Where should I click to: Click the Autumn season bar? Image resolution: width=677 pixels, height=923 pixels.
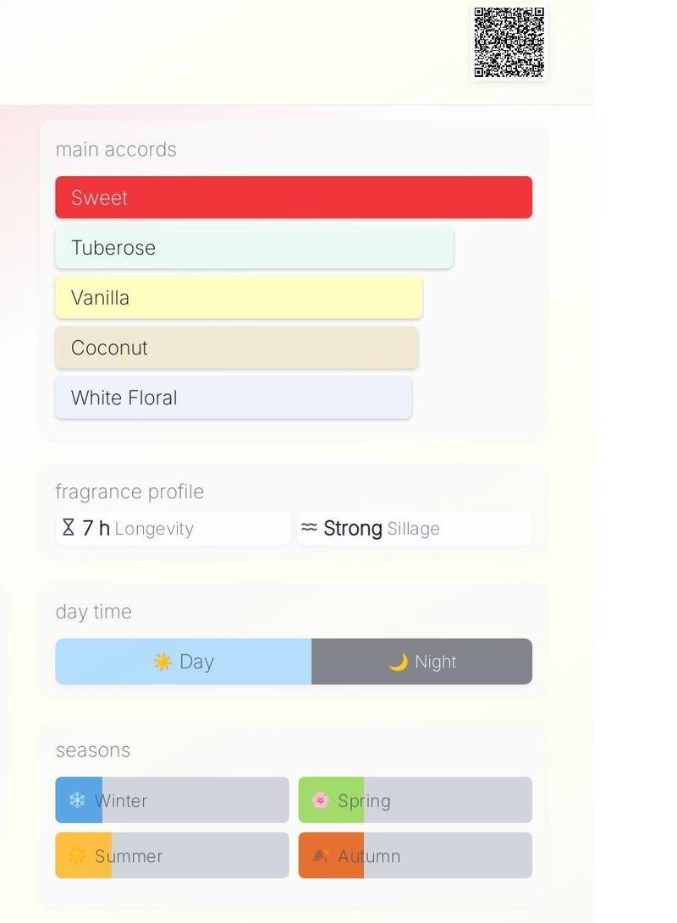coord(415,855)
